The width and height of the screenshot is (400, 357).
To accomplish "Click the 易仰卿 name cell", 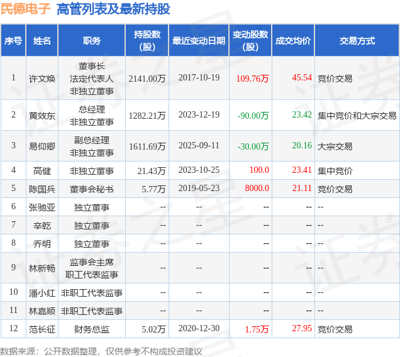I will pyautogui.click(x=42, y=146).
